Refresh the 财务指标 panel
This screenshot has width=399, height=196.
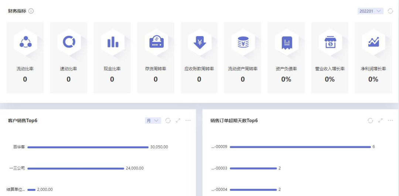point(391,11)
